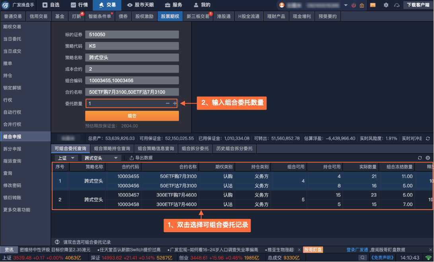This screenshot has width=434, height=262.
Task: Open the 资讯 news tab
Action: click(x=9, y=250)
